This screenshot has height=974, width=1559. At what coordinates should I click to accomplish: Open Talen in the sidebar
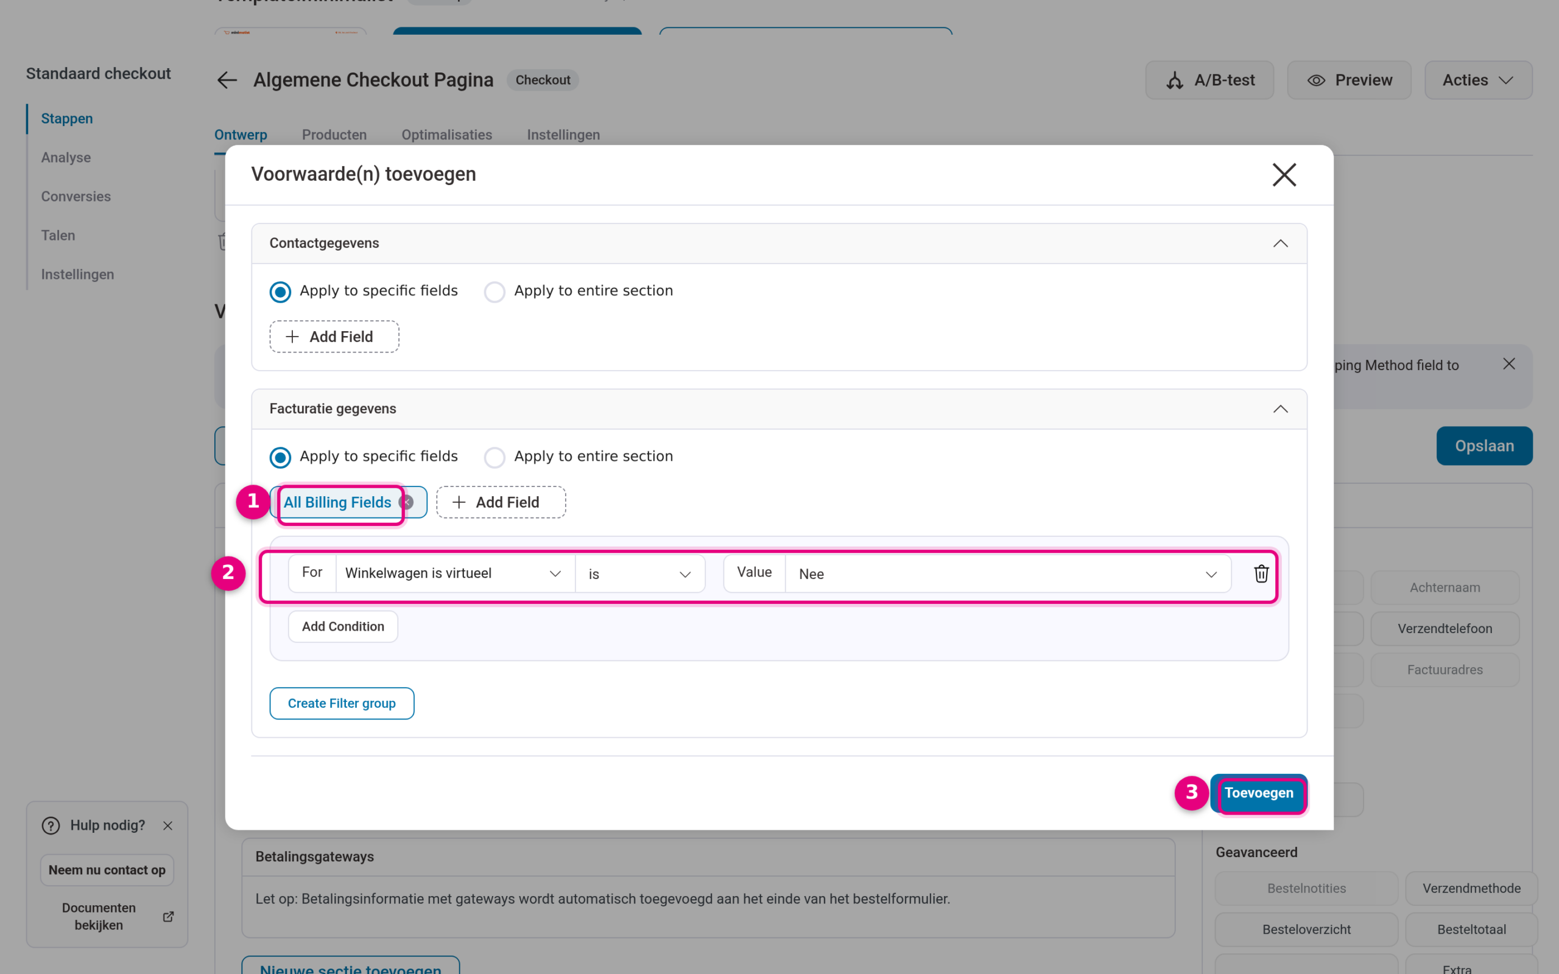point(58,235)
